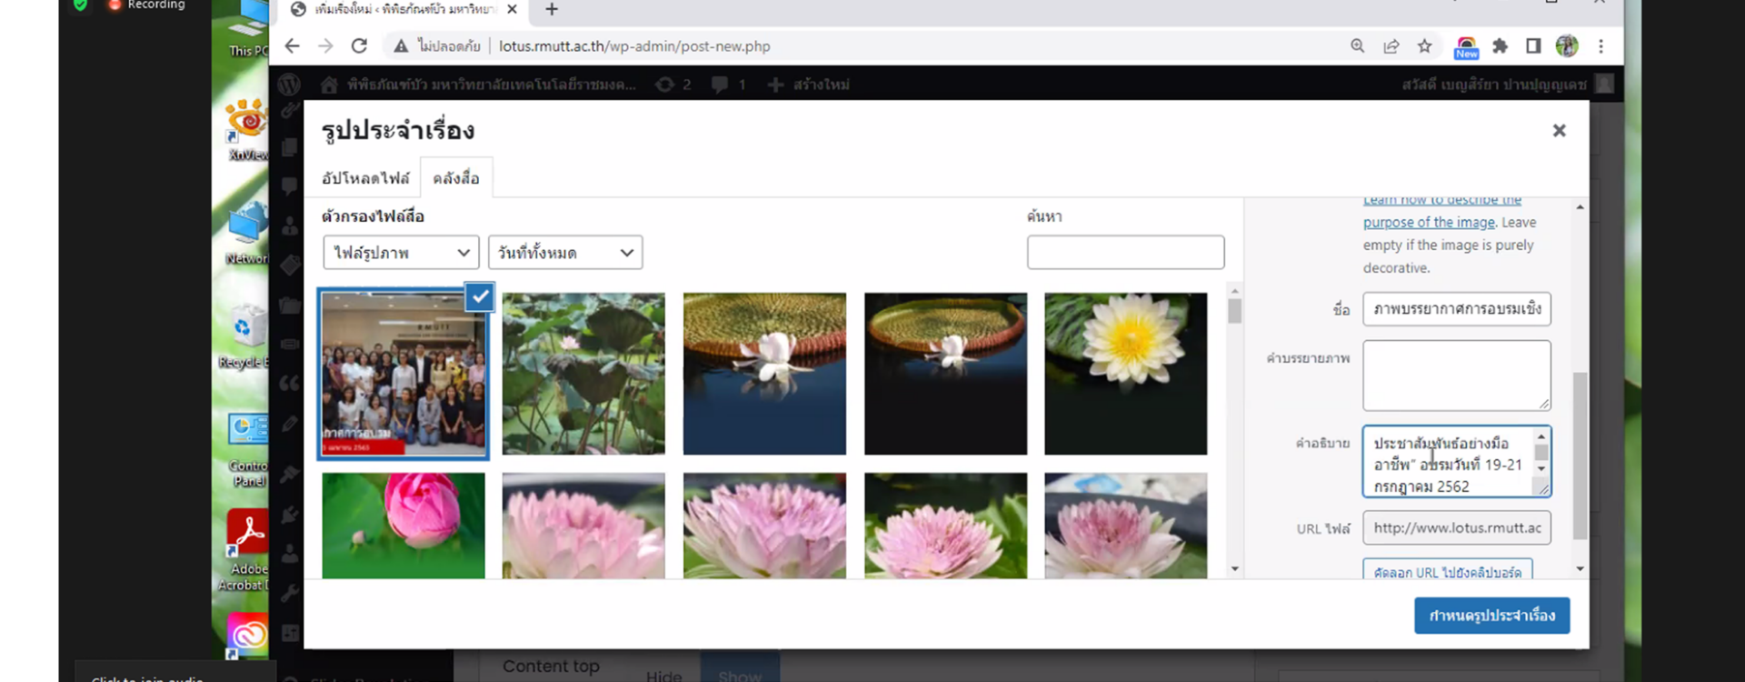Open Control Panel desktop shortcut
Viewport: 1745px width, 682px height.
[247, 450]
